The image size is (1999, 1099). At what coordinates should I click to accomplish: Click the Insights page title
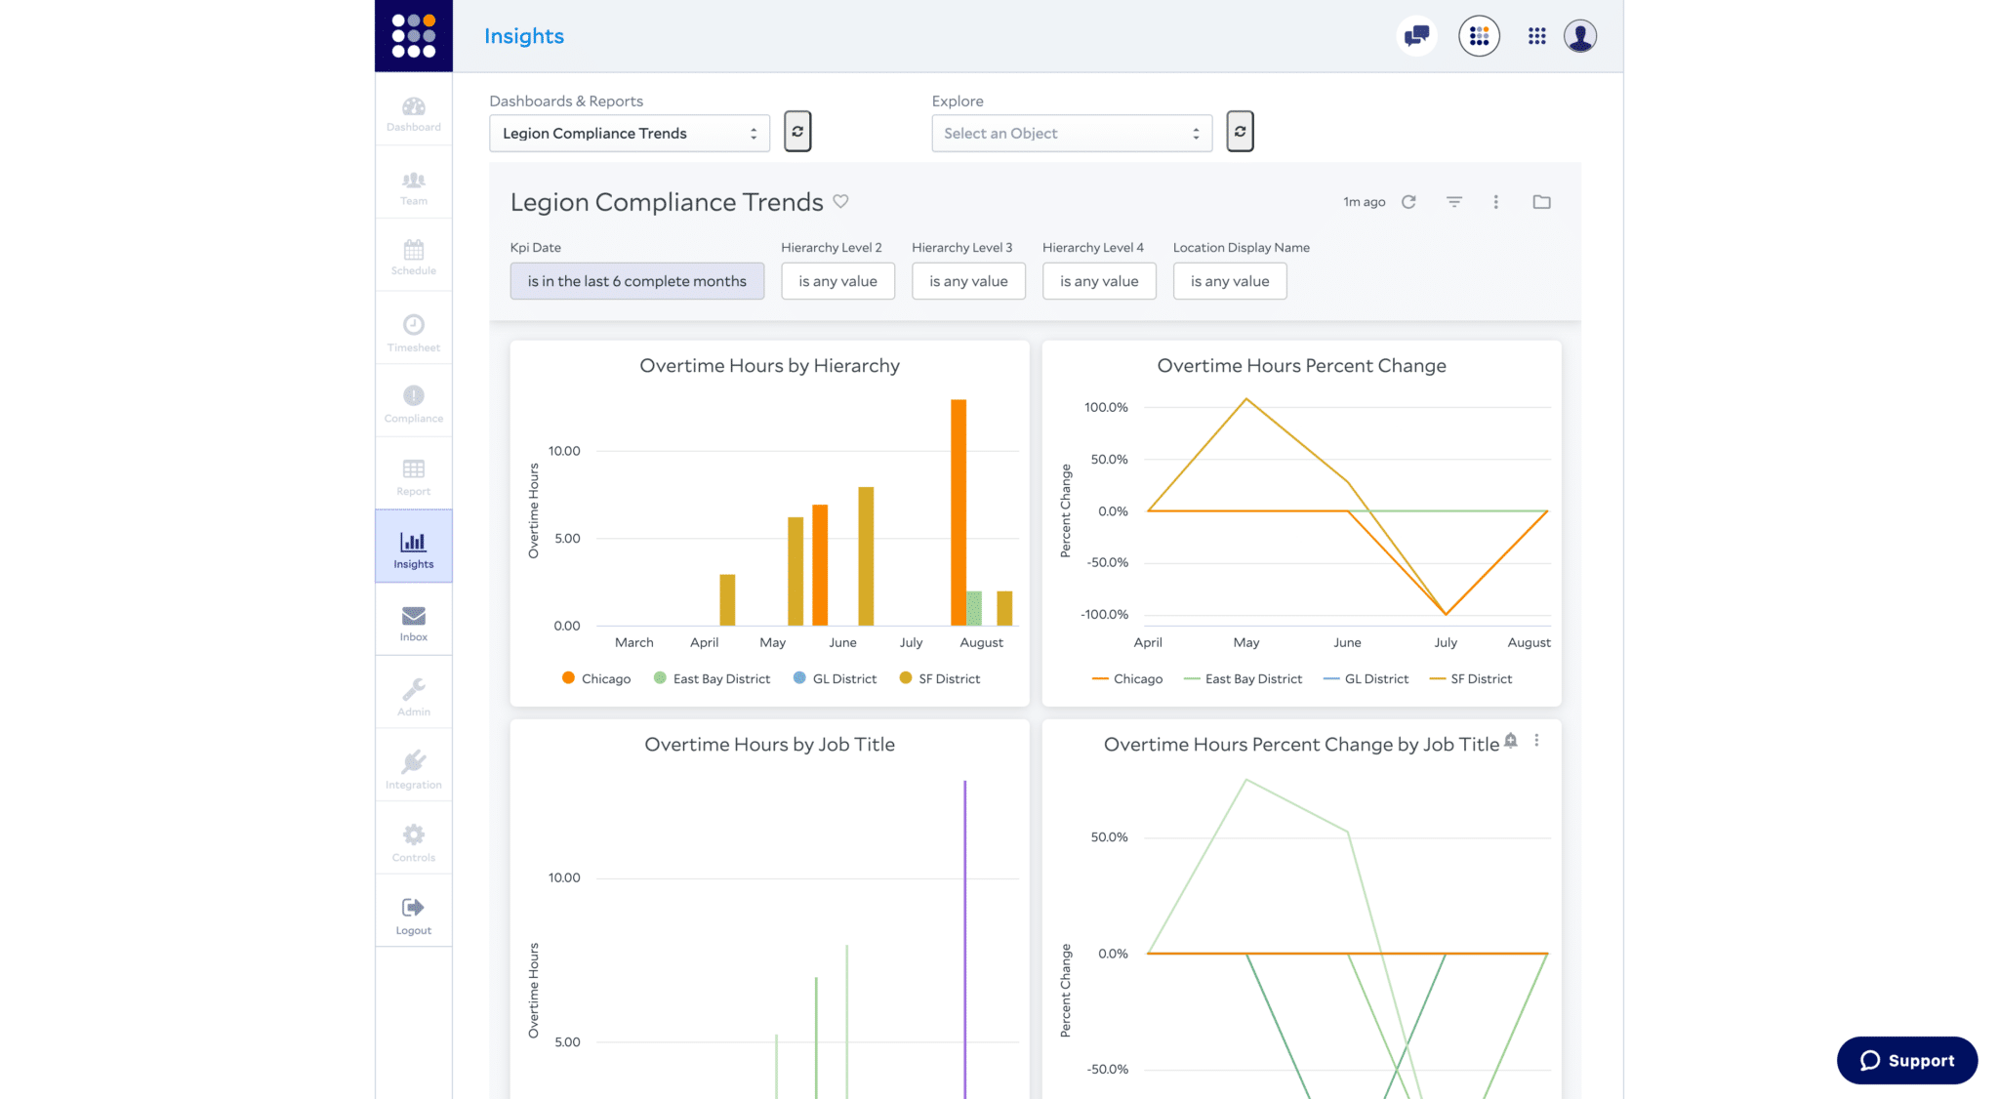click(x=524, y=36)
